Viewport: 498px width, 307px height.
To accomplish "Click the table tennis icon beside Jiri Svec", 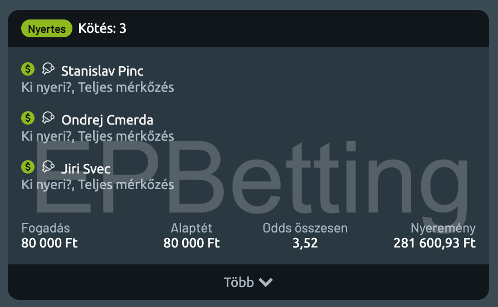I will pos(48,166).
